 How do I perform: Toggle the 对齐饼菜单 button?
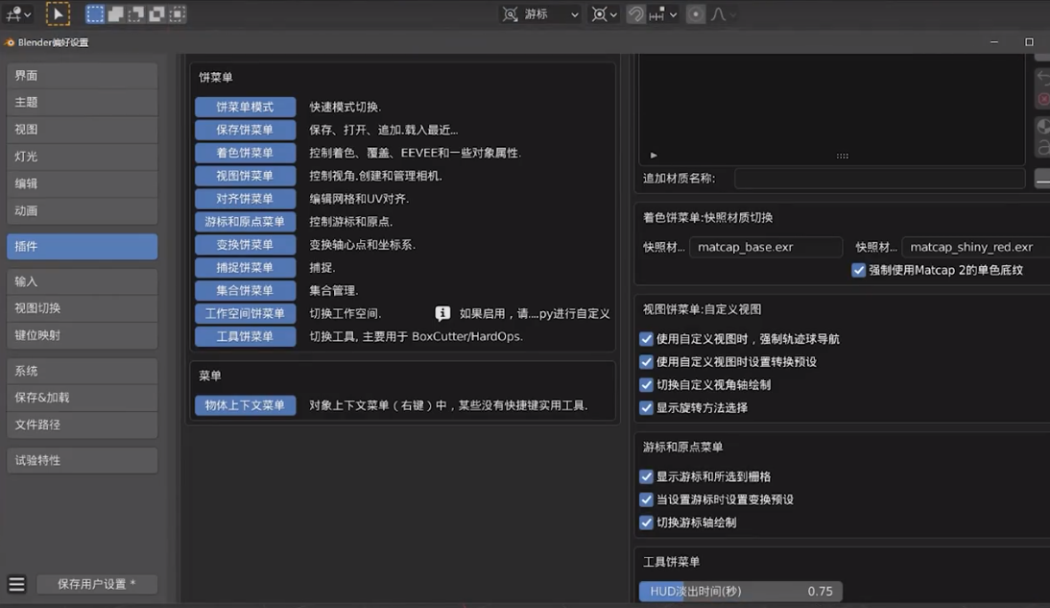pyautogui.click(x=245, y=199)
